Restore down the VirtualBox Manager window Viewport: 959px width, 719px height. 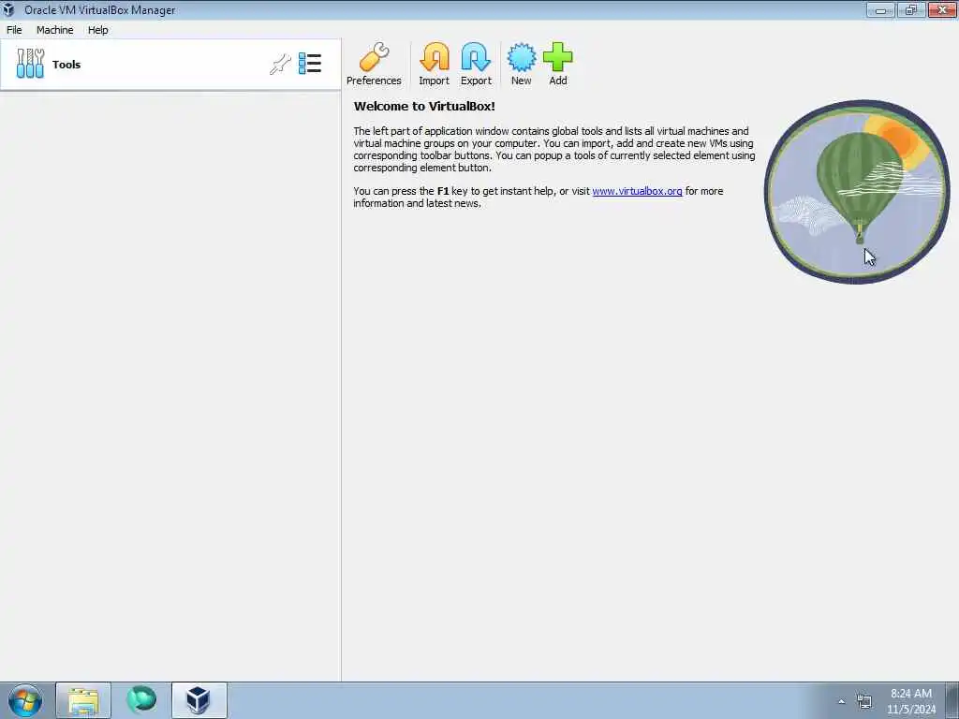click(910, 9)
